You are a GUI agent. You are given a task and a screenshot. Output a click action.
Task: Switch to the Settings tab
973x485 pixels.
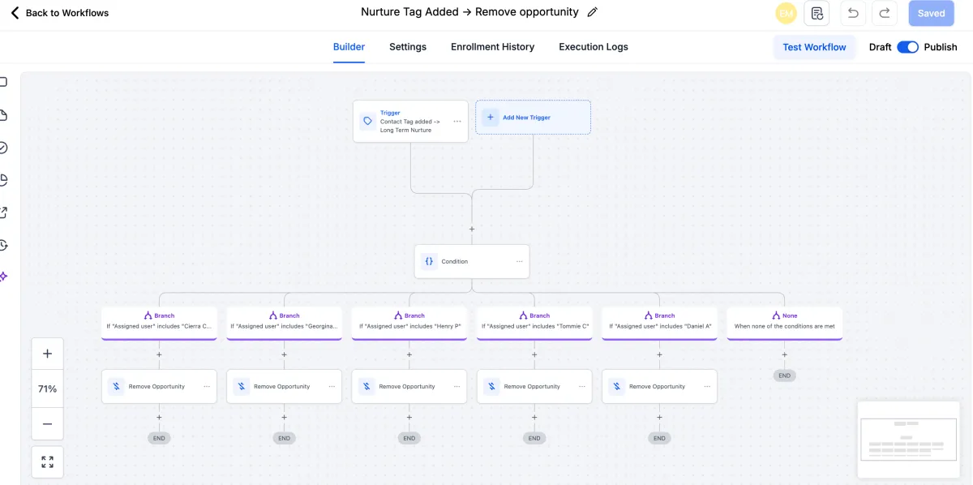tap(408, 47)
